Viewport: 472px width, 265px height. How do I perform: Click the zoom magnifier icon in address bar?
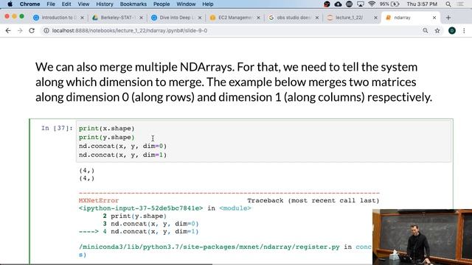click(x=425, y=31)
